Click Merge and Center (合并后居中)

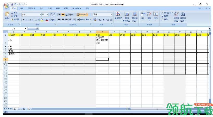tap(83, 20)
